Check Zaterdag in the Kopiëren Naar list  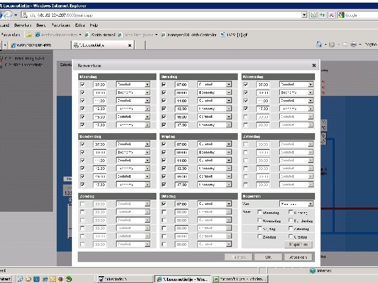pos(291,228)
